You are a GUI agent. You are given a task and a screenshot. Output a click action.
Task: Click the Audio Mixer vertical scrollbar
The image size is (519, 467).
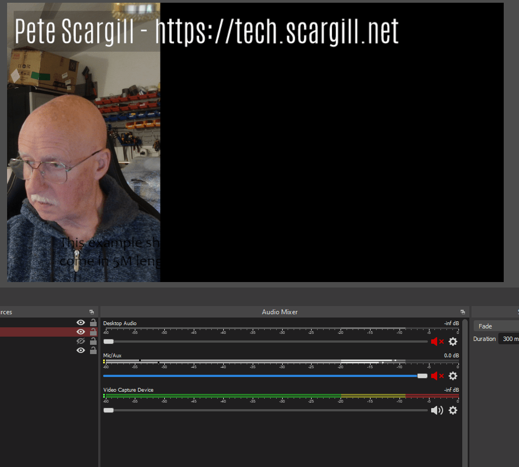tap(465, 382)
